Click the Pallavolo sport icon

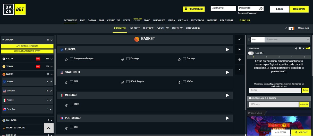click(x=4, y=120)
